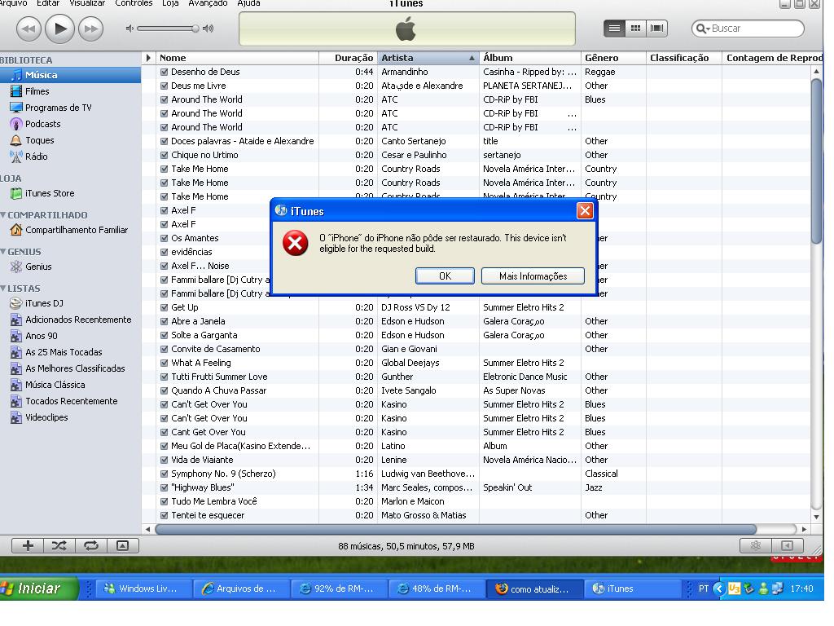Switch to grid view
This screenshot has height=626, width=834.
[x=635, y=29]
